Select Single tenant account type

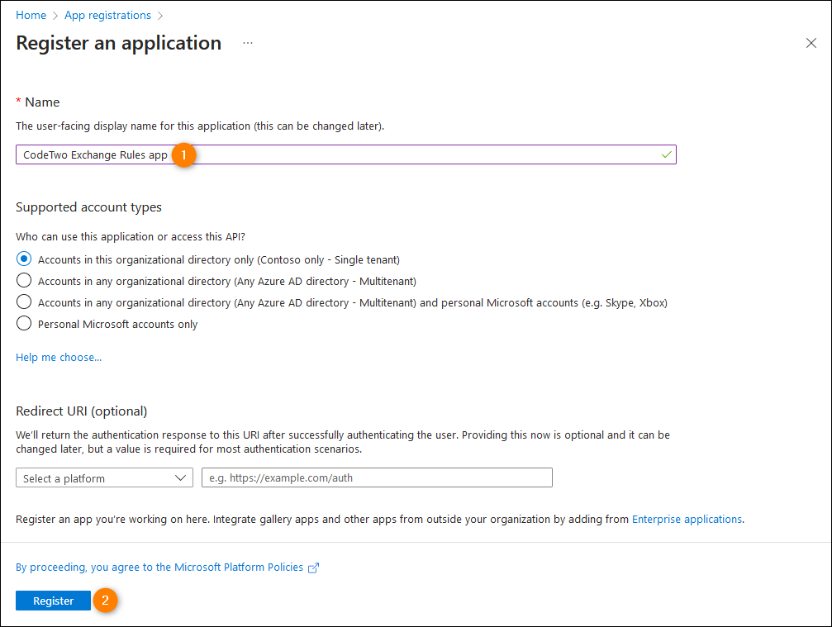coord(24,259)
